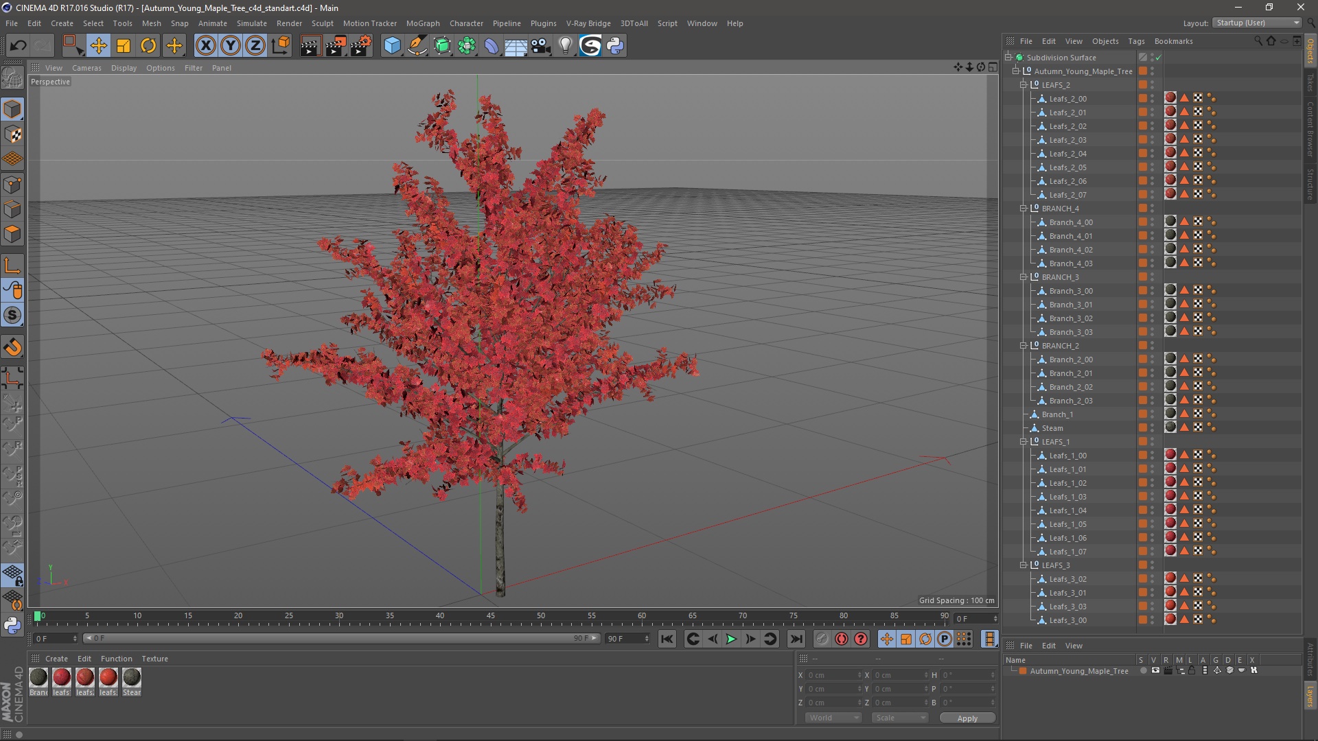
Task: Open the Scale mode dropdown
Action: coord(900,718)
